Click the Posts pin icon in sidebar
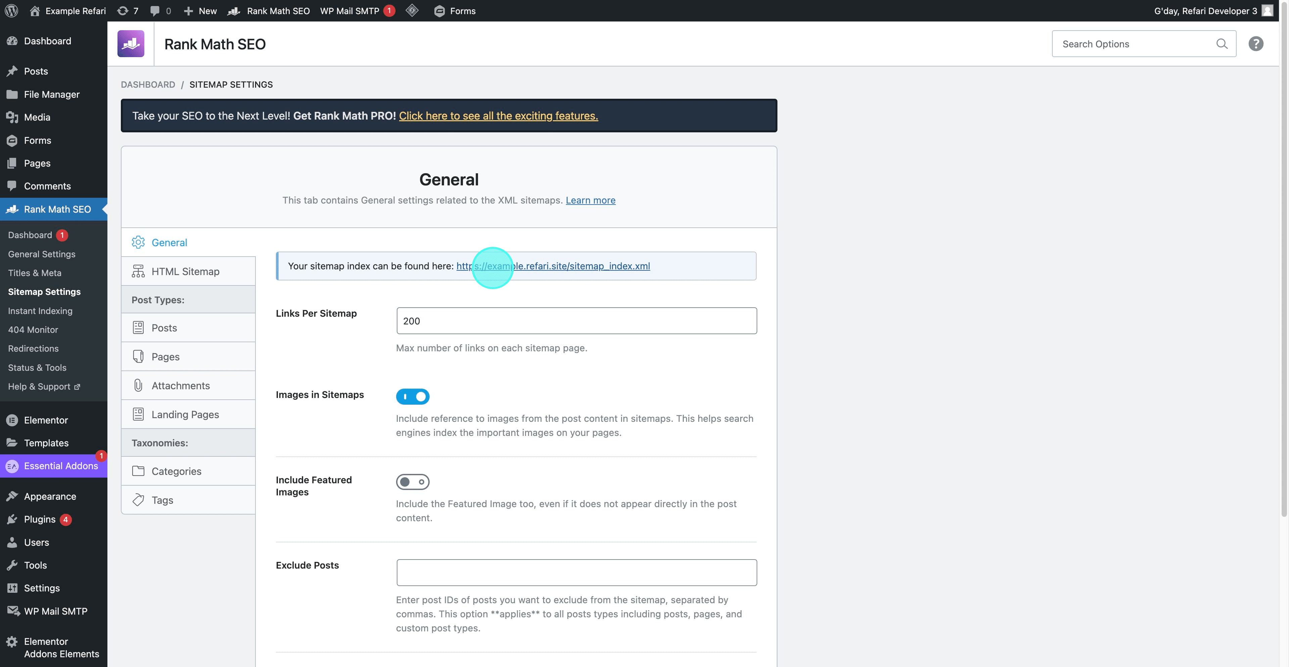The image size is (1289, 667). tap(12, 71)
